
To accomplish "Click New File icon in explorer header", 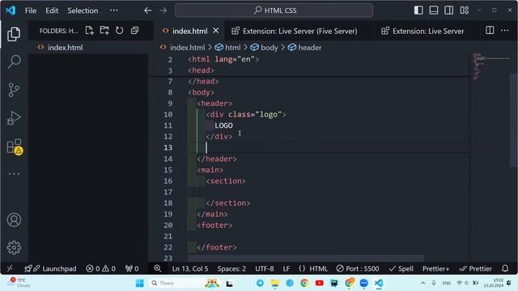I will coord(89,31).
